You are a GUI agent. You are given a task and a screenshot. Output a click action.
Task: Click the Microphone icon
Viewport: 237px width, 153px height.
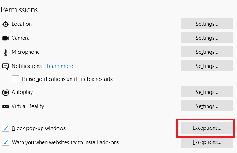point(6,52)
